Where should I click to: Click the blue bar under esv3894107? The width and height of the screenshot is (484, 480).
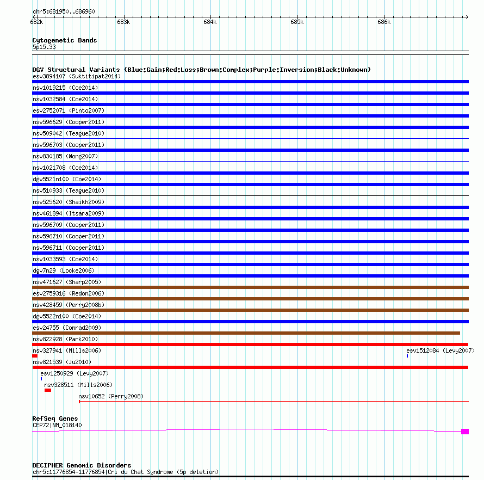pyautogui.click(x=250, y=82)
